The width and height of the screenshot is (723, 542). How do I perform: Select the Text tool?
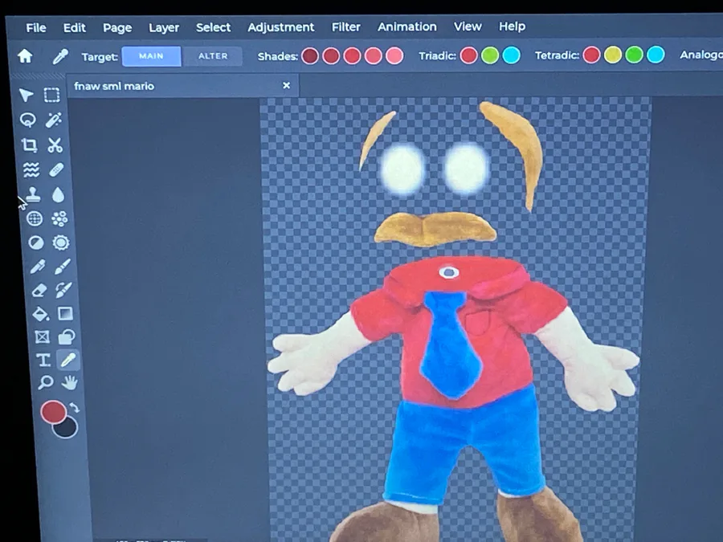point(43,360)
